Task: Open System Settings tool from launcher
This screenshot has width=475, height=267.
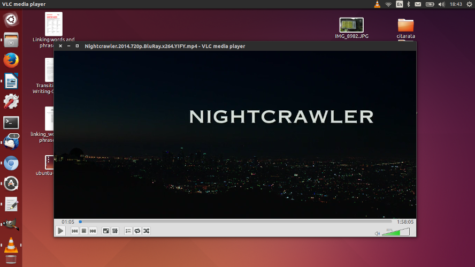Action: (x=11, y=102)
